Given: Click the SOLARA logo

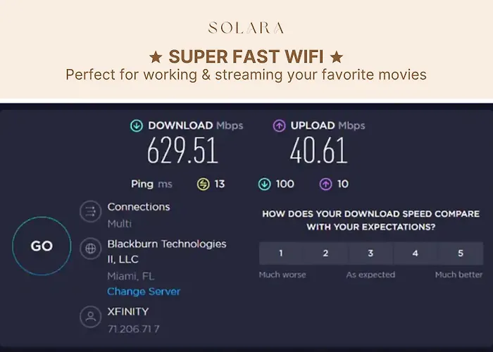Looking at the screenshot, I should tap(246, 27).
